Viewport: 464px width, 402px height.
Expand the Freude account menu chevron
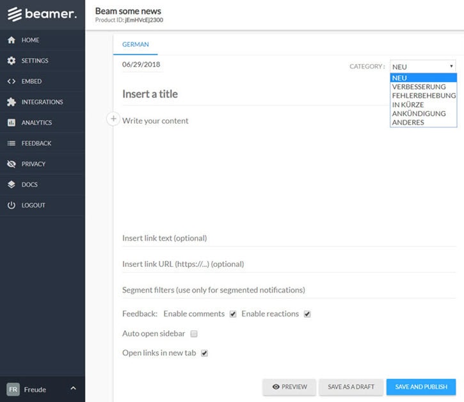[73, 389]
